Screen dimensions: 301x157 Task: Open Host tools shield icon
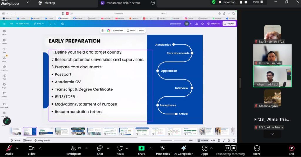pos(163,149)
